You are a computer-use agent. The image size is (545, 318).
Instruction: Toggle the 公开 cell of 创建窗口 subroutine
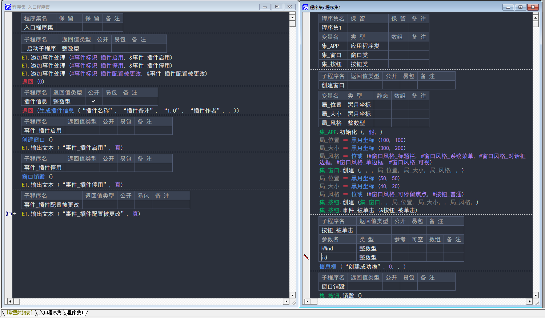pyautogui.click(x=391, y=85)
